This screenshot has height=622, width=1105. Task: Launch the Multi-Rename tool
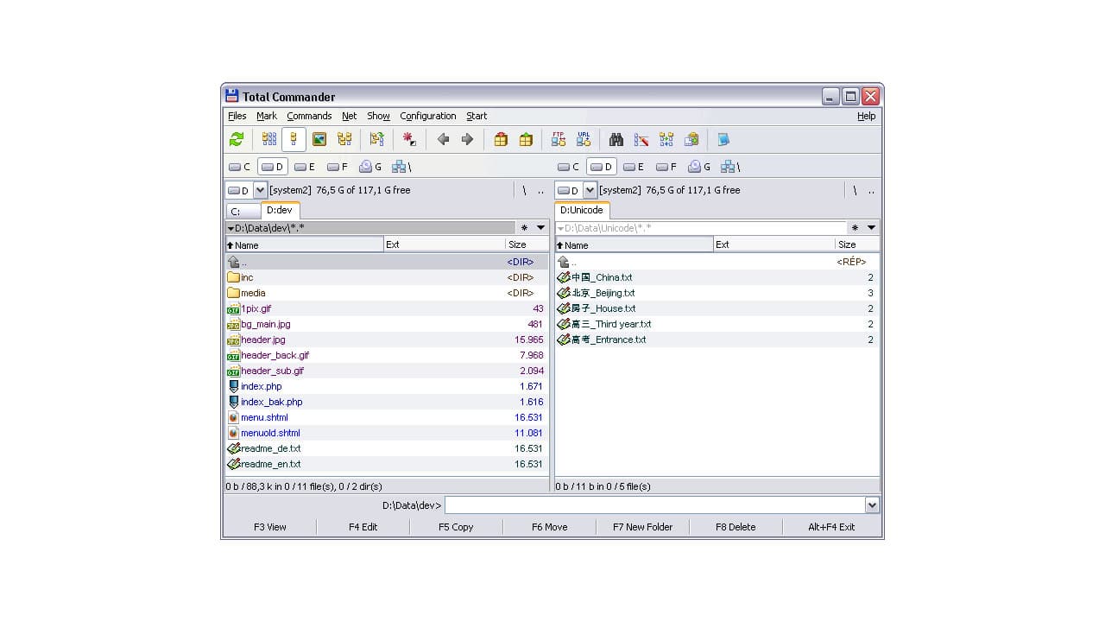tap(641, 139)
